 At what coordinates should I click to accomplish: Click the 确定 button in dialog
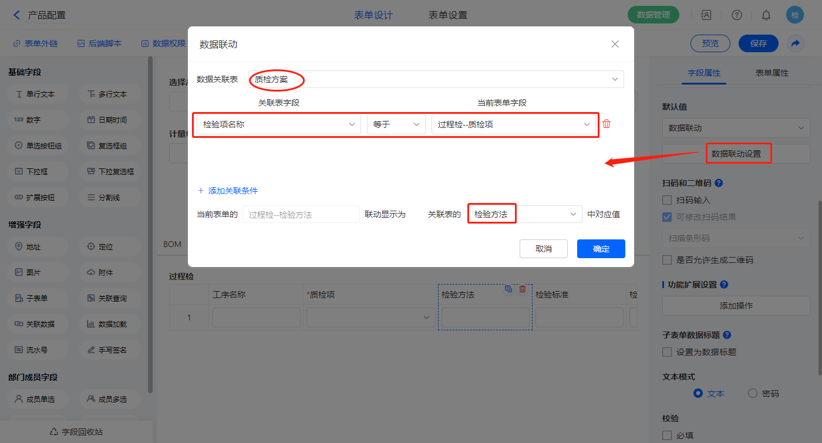click(601, 249)
